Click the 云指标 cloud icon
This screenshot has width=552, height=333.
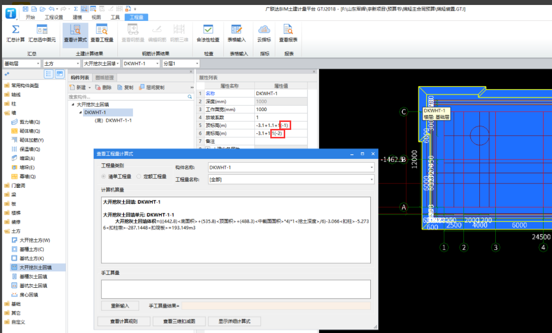pyautogui.click(x=264, y=29)
